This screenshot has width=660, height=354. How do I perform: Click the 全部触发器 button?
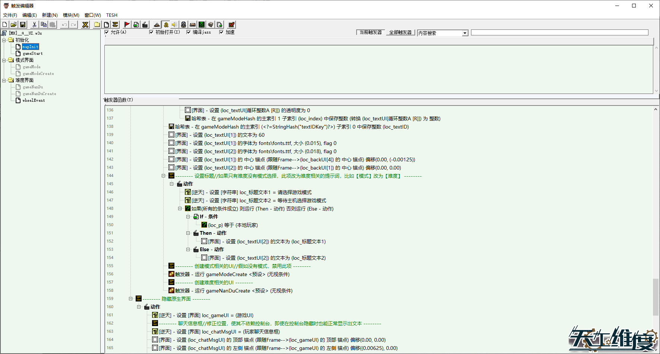click(x=400, y=32)
